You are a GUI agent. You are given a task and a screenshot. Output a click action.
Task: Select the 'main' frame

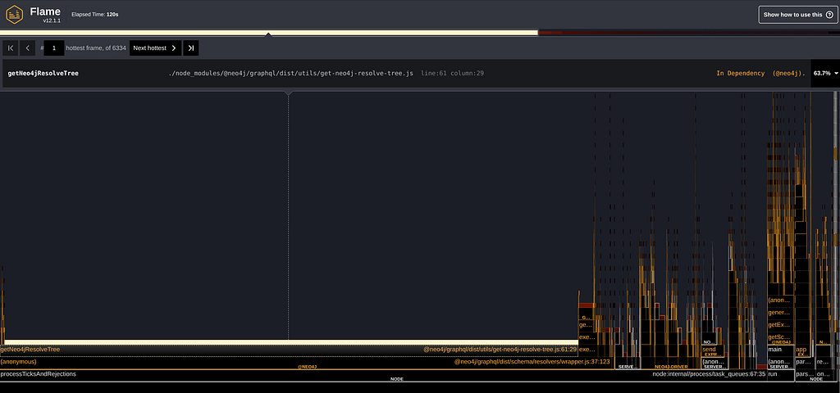coord(780,350)
